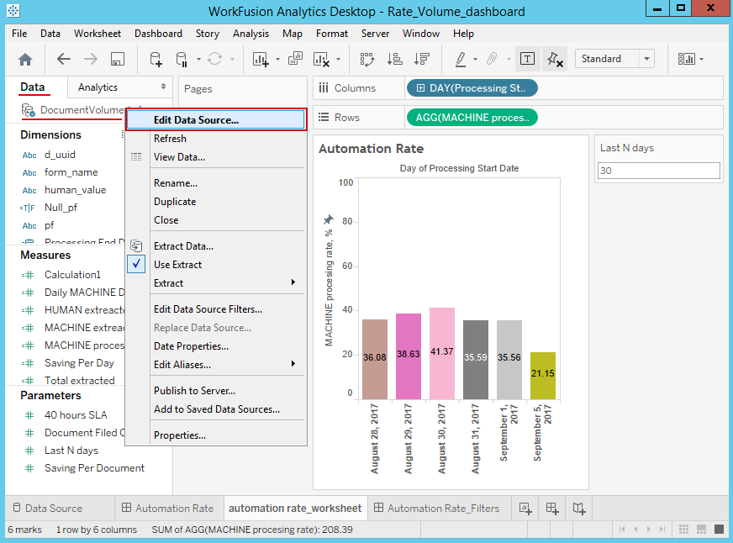Toggle Fix axes pin icon
This screenshot has width=733, height=543.
click(x=555, y=59)
